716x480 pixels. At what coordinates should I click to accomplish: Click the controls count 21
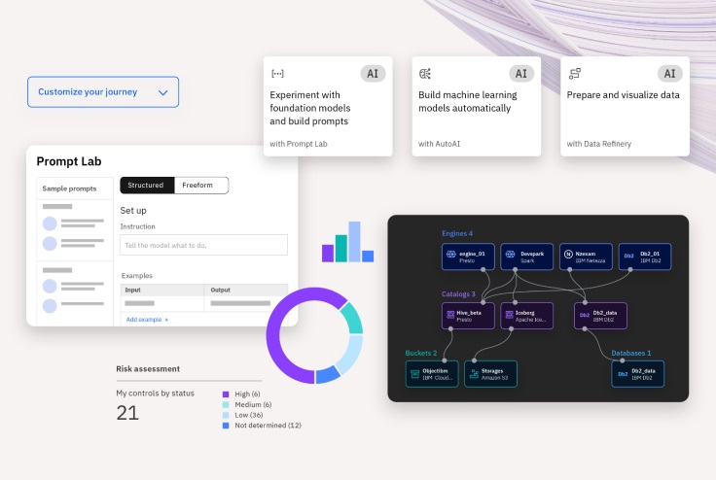[127, 413]
